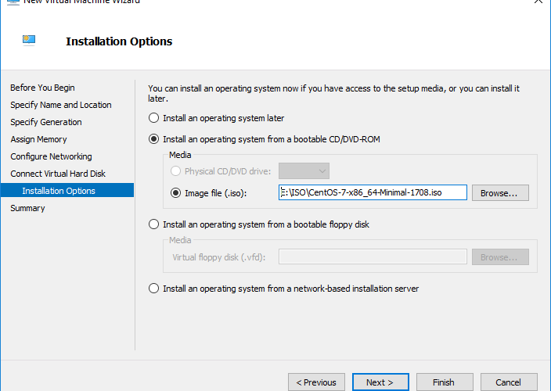This screenshot has height=391, width=551.
Task: Close the New Virtual Machine Wizard window
Action: pos(538,2)
